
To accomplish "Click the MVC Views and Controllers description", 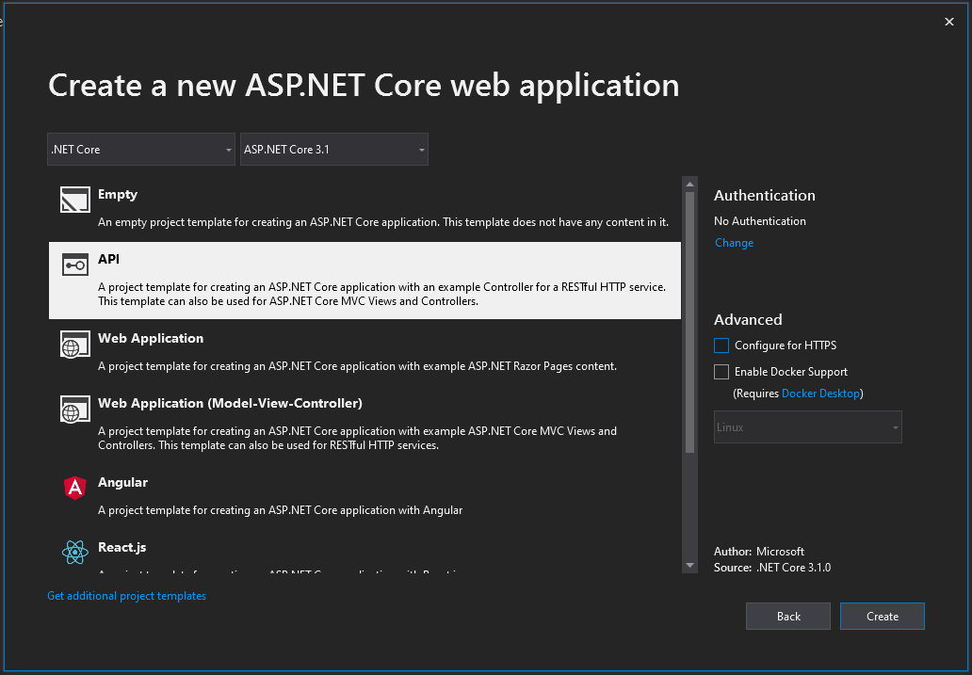I will [357, 438].
